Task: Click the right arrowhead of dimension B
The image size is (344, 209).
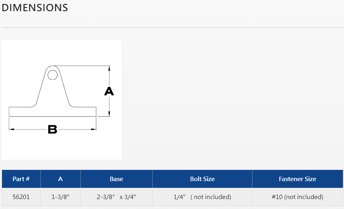Action: tap(94, 129)
